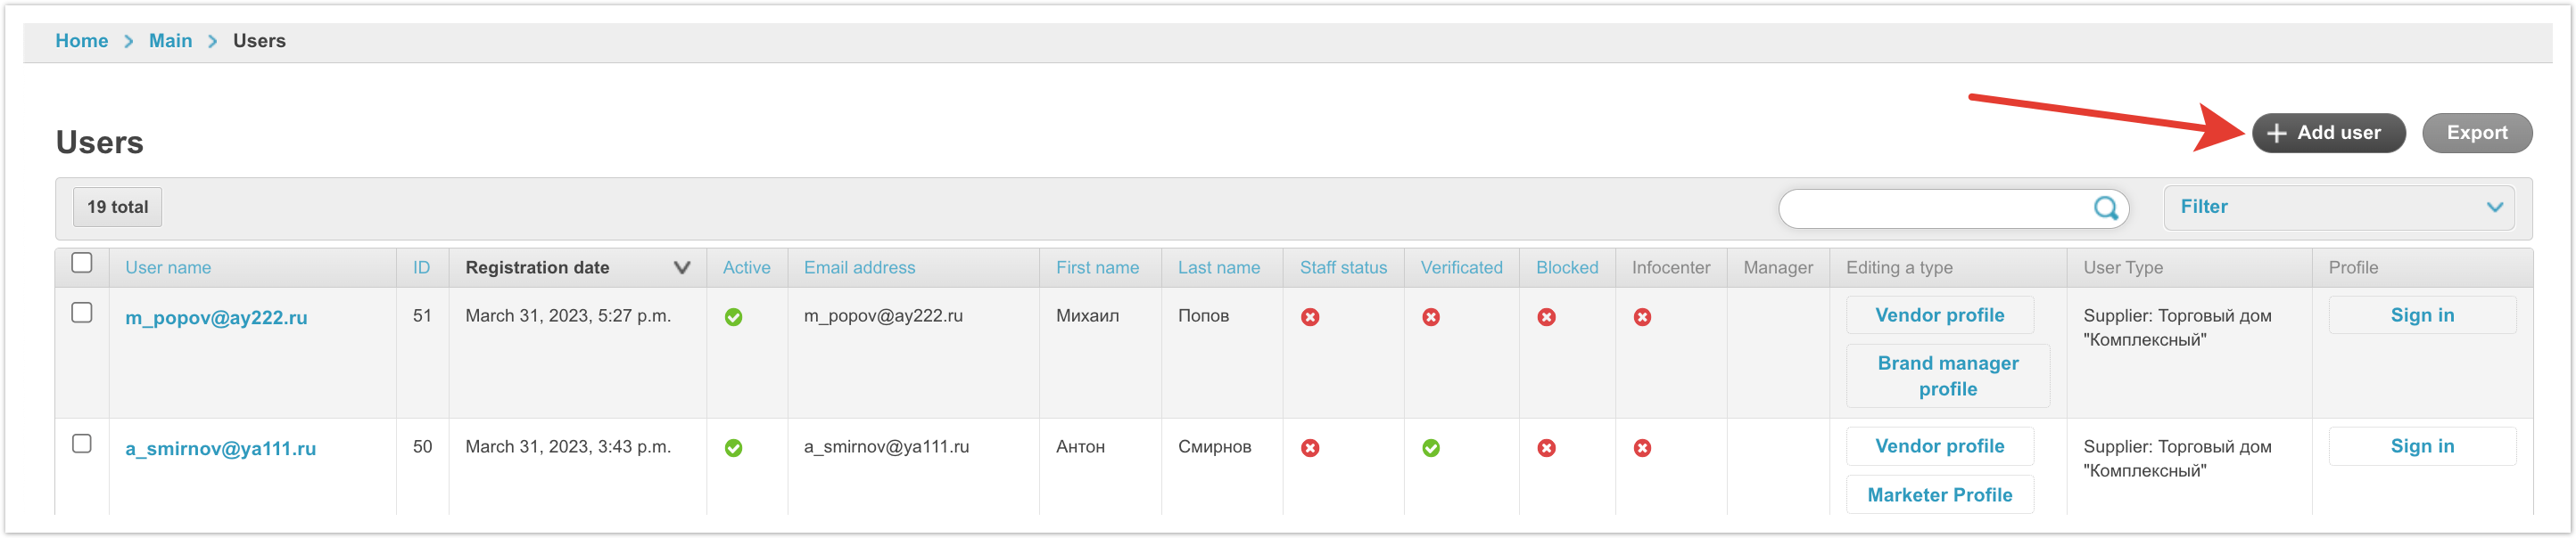Click m_popov's red Verificated cross icon
The height and width of the screenshot is (538, 2576).
(x=1430, y=317)
